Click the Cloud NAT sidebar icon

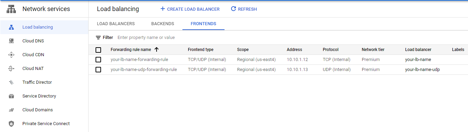(11, 69)
